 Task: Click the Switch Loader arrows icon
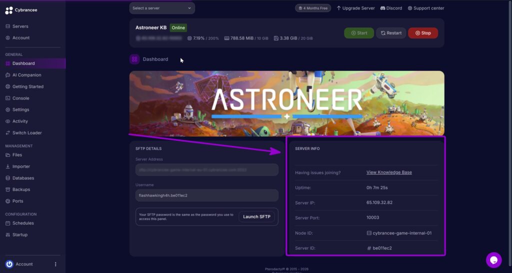click(8, 133)
